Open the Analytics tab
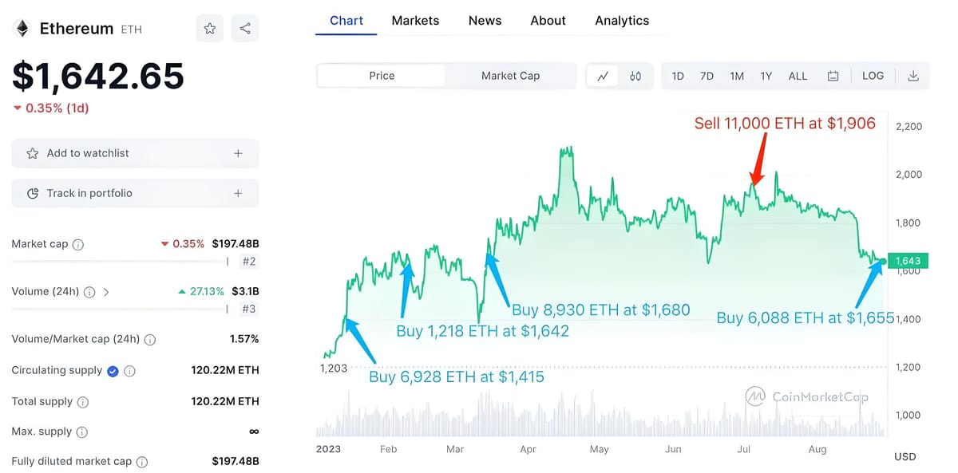Screen dimensions: 958x473 [x=621, y=21]
